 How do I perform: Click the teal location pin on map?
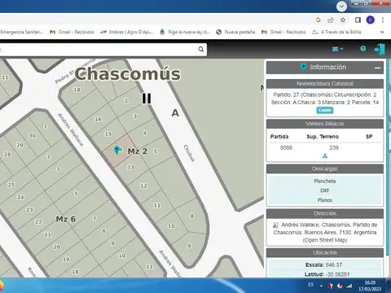pyautogui.click(x=116, y=150)
